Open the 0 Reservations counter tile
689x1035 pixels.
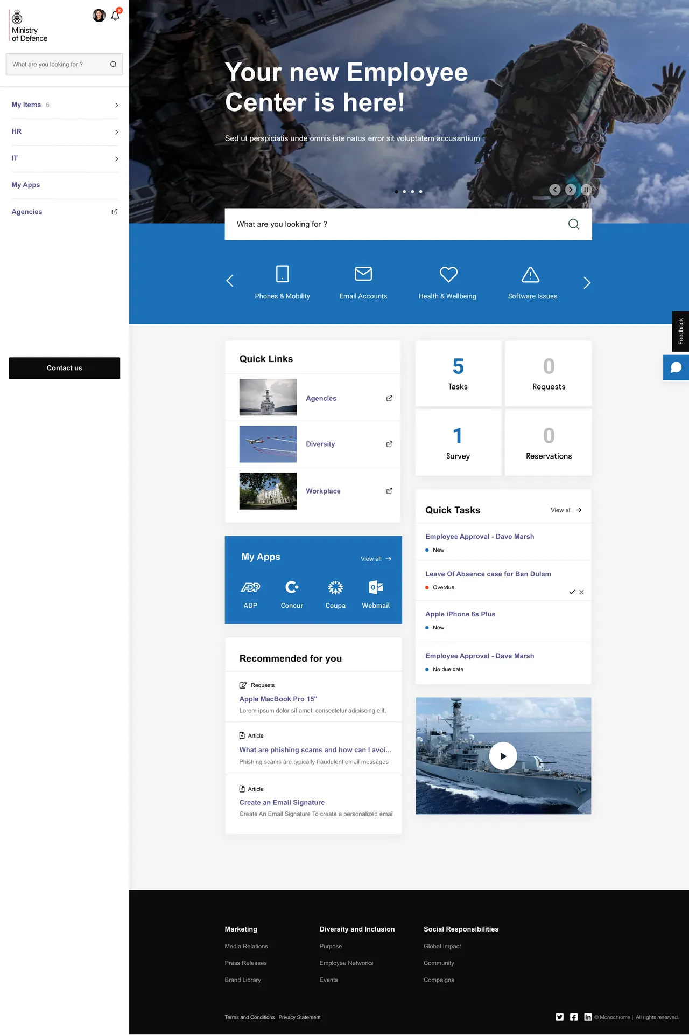549,442
